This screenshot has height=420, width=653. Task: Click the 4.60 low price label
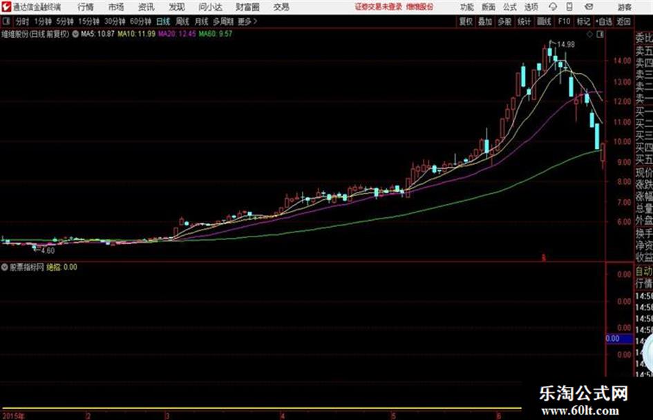tap(48, 251)
